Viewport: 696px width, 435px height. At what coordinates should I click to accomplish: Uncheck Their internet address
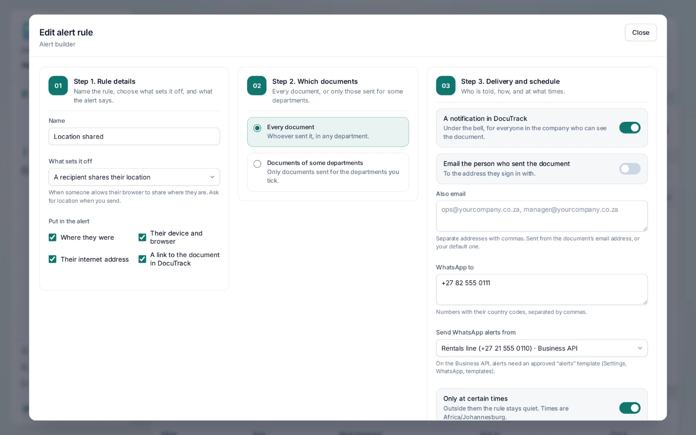(x=53, y=259)
